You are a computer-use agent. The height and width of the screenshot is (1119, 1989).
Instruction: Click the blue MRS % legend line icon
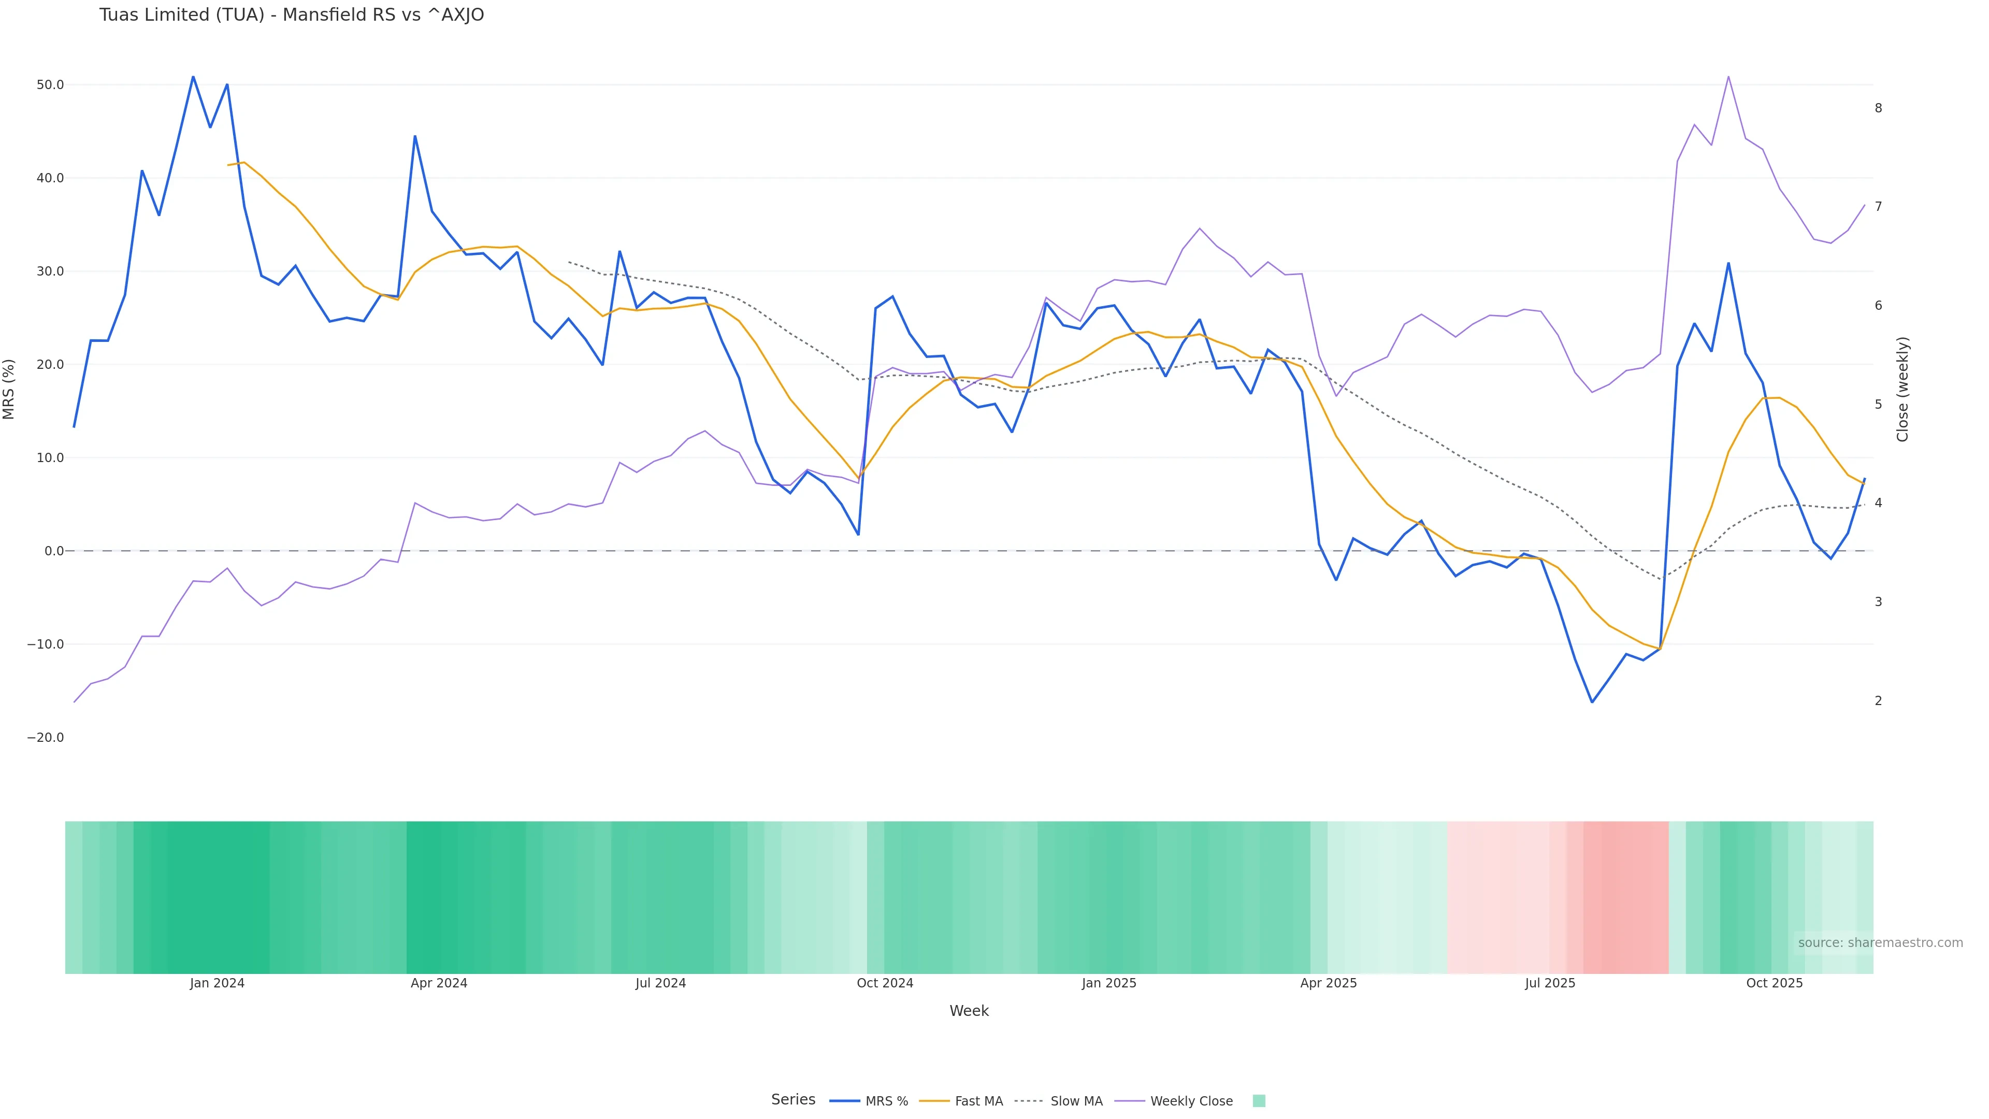(845, 1101)
